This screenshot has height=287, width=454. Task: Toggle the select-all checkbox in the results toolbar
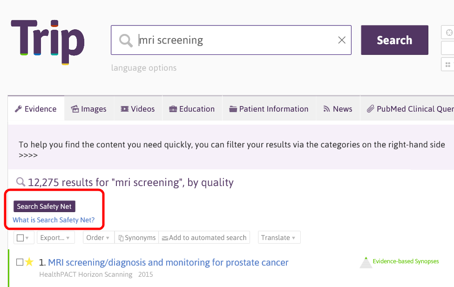pyautogui.click(x=20, y=238)
